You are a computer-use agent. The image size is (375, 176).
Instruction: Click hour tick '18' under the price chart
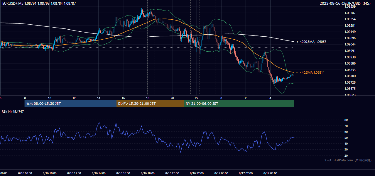pyautogui.click(x=148, y=98)
